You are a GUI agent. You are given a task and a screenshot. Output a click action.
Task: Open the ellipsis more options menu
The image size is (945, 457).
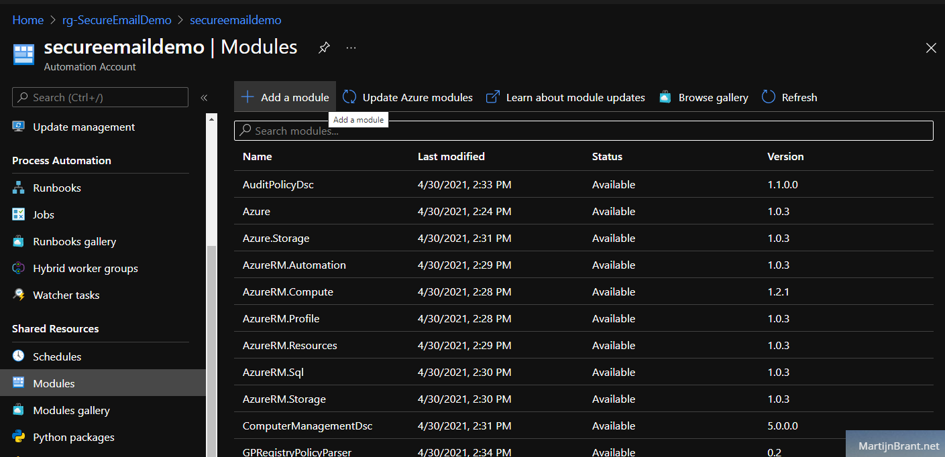pos(351,48)
